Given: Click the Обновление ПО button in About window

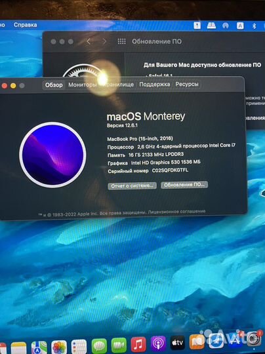Looking at the screenshot, I should click(x=184, y=185).
